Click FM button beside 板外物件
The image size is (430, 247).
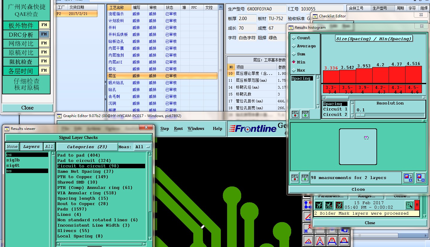[x=44, y=25]
